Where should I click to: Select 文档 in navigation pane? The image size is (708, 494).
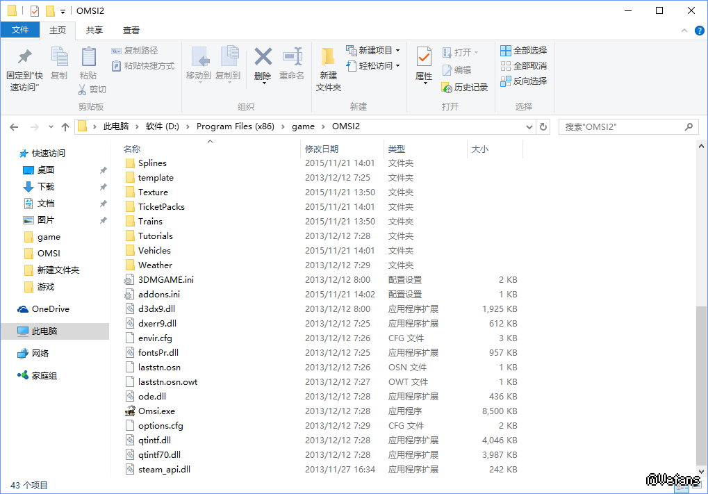[46, 204]
